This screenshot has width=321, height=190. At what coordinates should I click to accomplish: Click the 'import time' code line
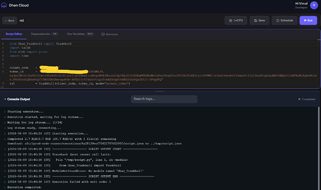pyautogui.click(x=19, y=56)
